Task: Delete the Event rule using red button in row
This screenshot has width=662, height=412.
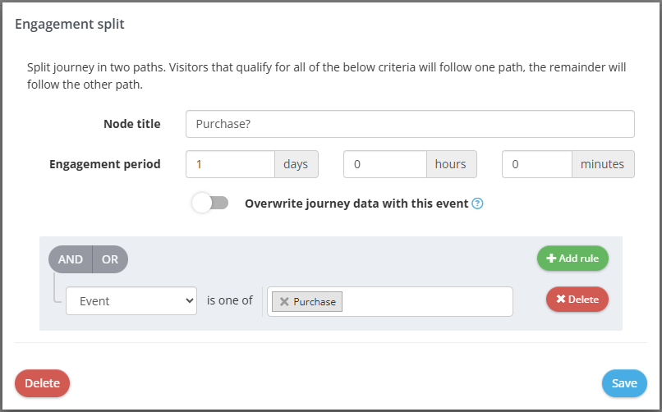Action: (577, 300)
